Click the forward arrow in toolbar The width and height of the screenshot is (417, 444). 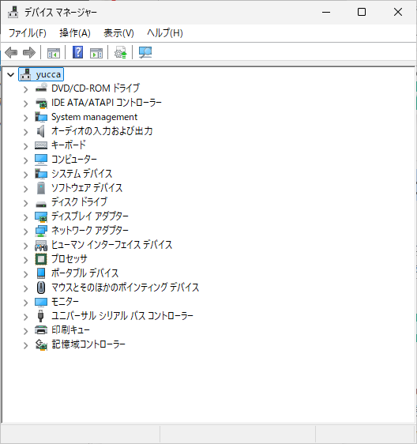[x=29, y=53]
